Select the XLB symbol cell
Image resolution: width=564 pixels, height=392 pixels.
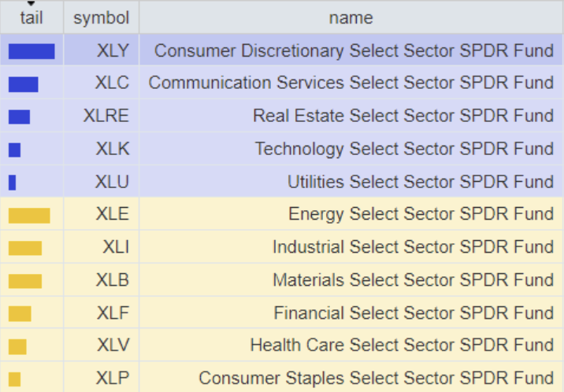[113, 280]
